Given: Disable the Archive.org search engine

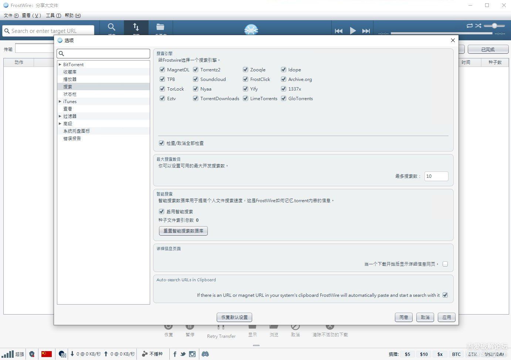Looking at the screenshot, I should 284,79.
